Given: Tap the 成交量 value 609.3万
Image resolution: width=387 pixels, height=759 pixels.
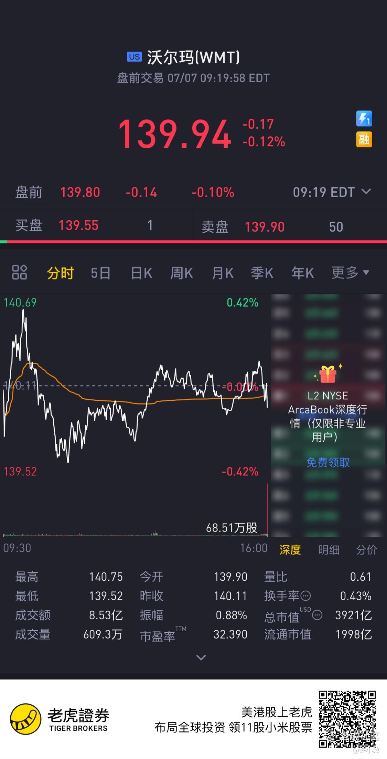Looking at the screenshot, I should point(103,634).
